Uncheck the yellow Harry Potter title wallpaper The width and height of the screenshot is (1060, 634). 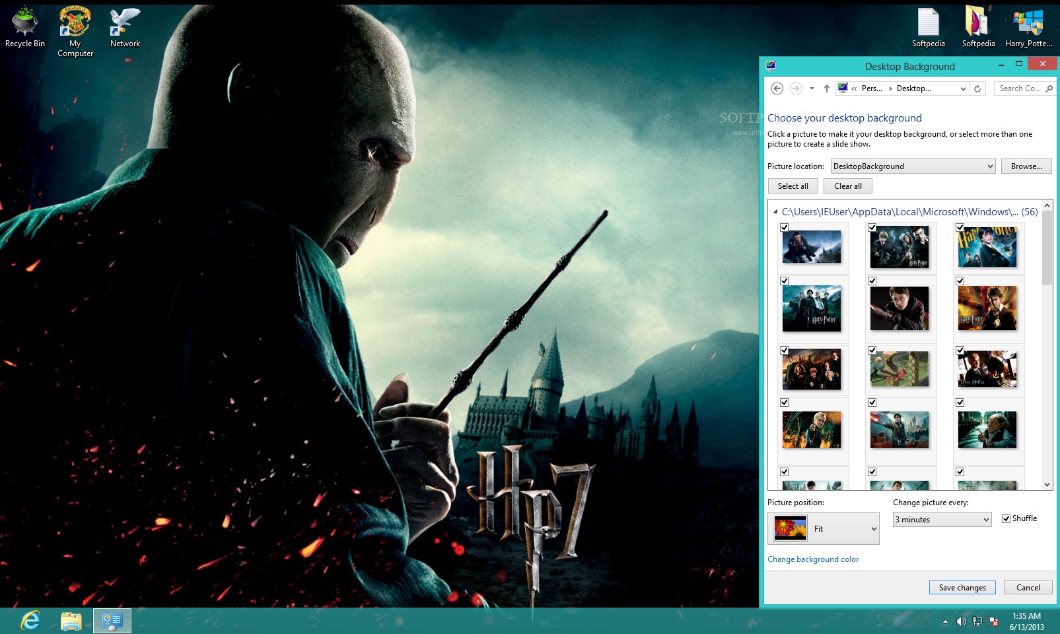(960, 227)
